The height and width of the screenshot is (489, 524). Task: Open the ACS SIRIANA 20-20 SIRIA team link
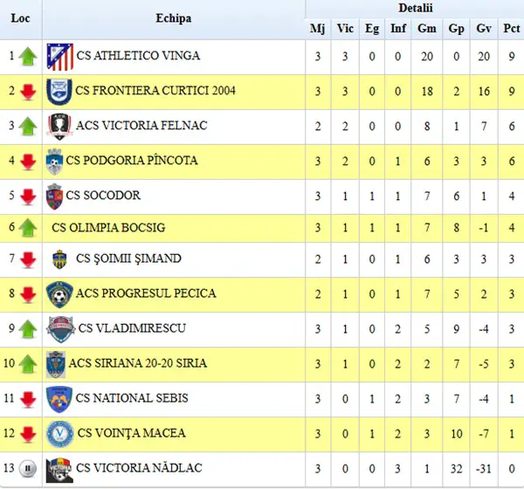[138, 363]
